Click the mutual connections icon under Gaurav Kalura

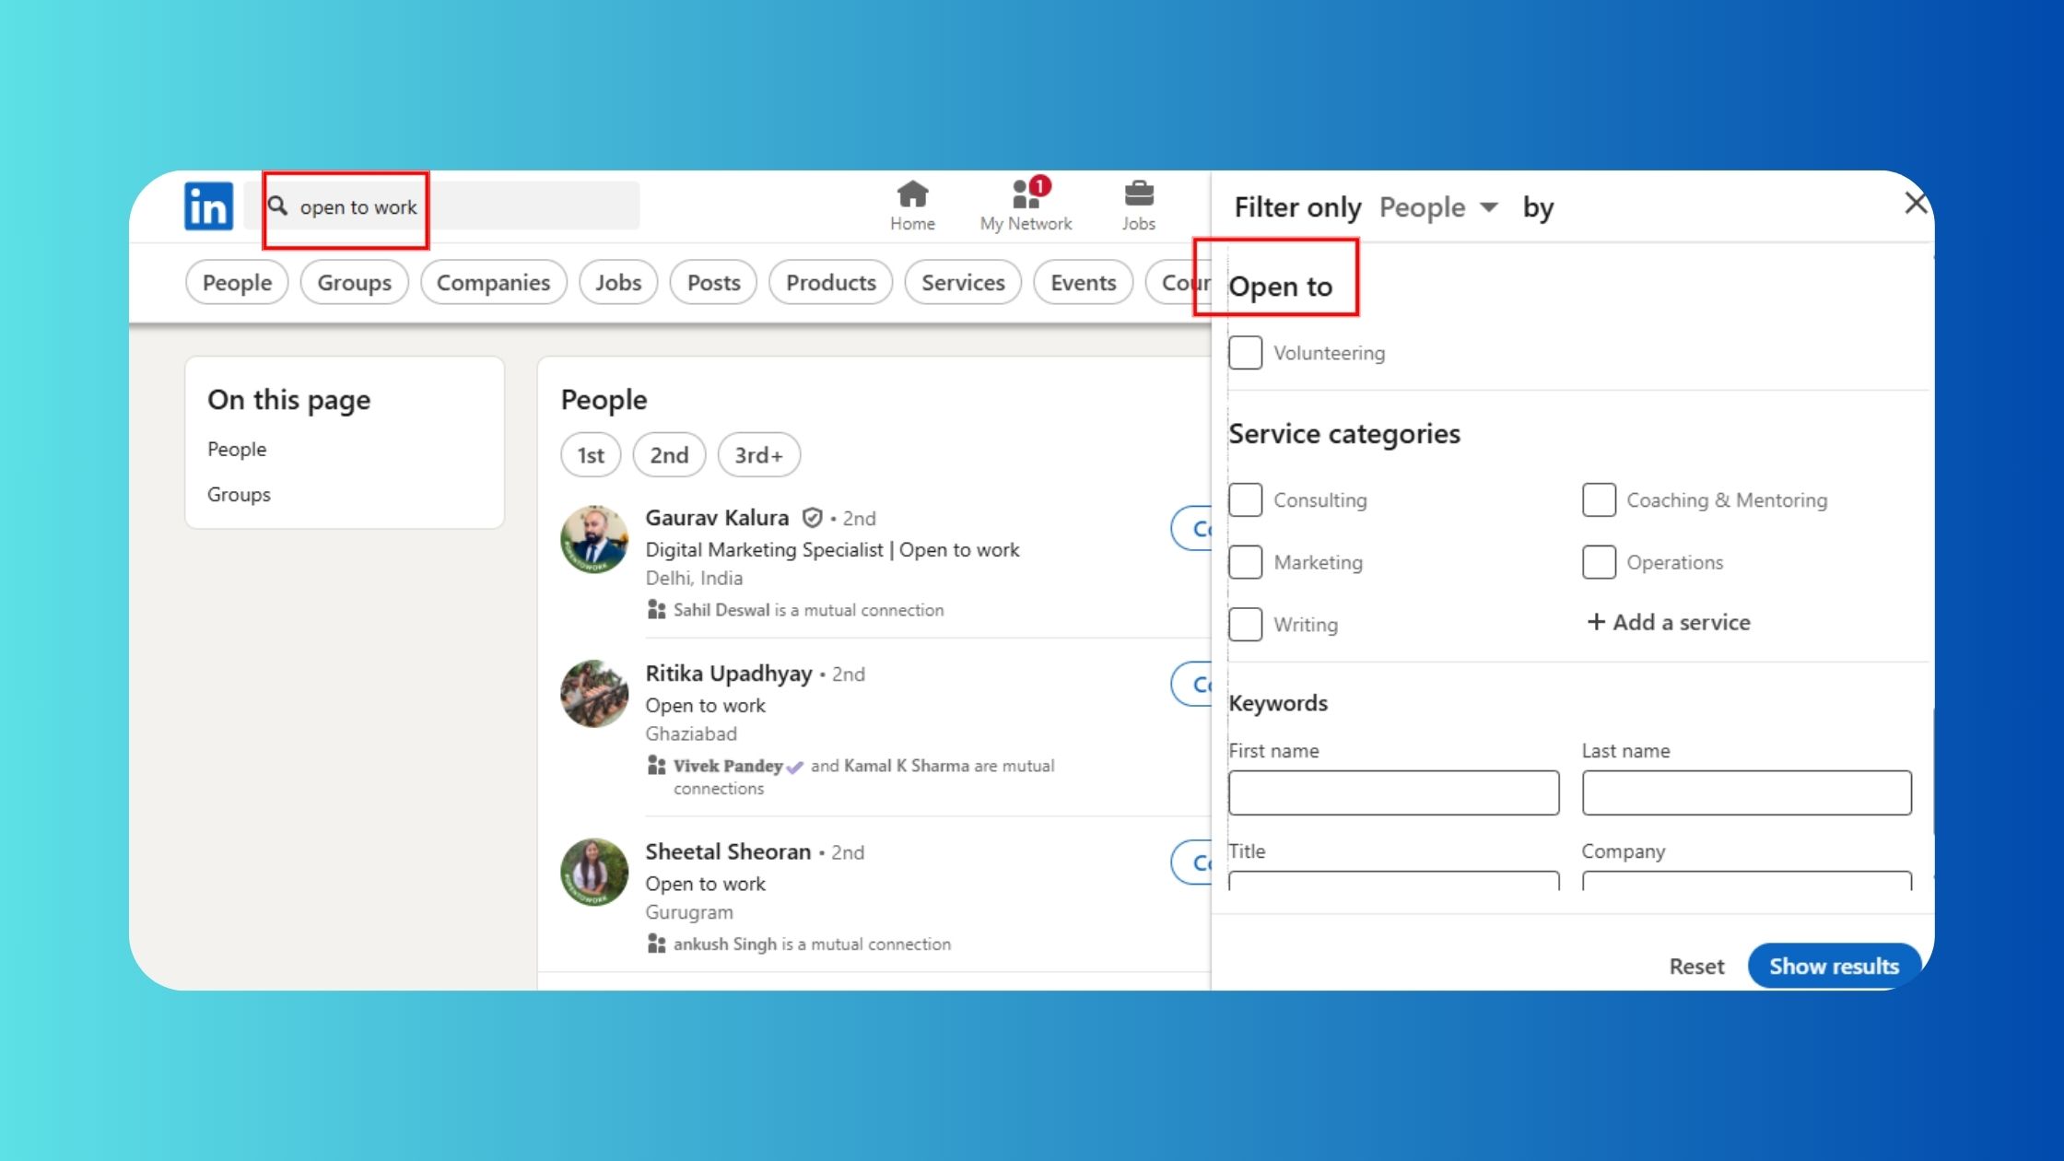click(x=656, y=609)
